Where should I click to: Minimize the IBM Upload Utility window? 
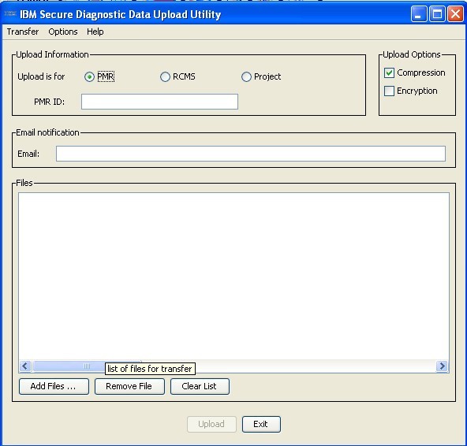click(x=418, y=14)
